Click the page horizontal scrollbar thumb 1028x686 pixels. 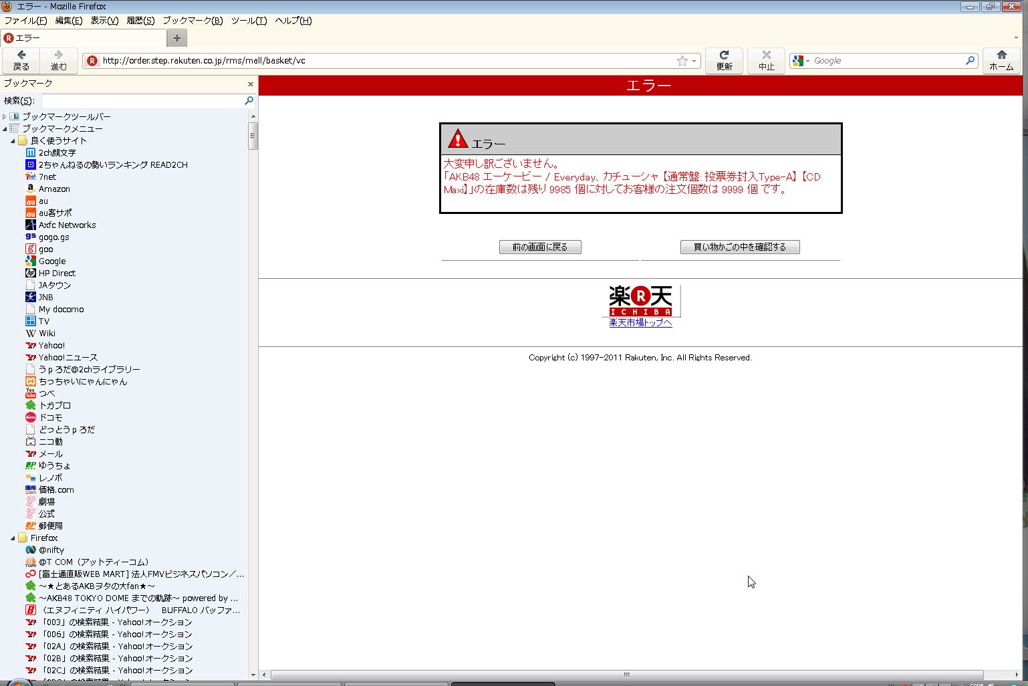(627, 675)
